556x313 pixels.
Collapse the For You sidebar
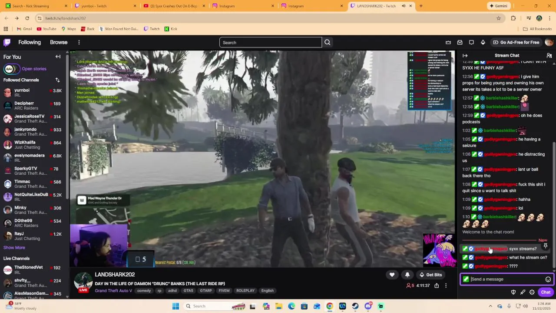[58, 57]
